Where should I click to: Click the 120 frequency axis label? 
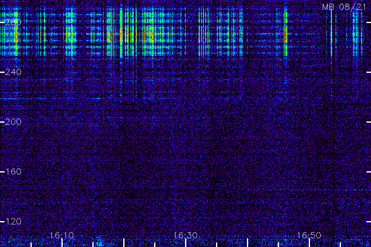13,221
